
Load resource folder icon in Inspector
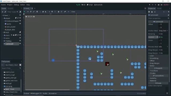point(152,12)
